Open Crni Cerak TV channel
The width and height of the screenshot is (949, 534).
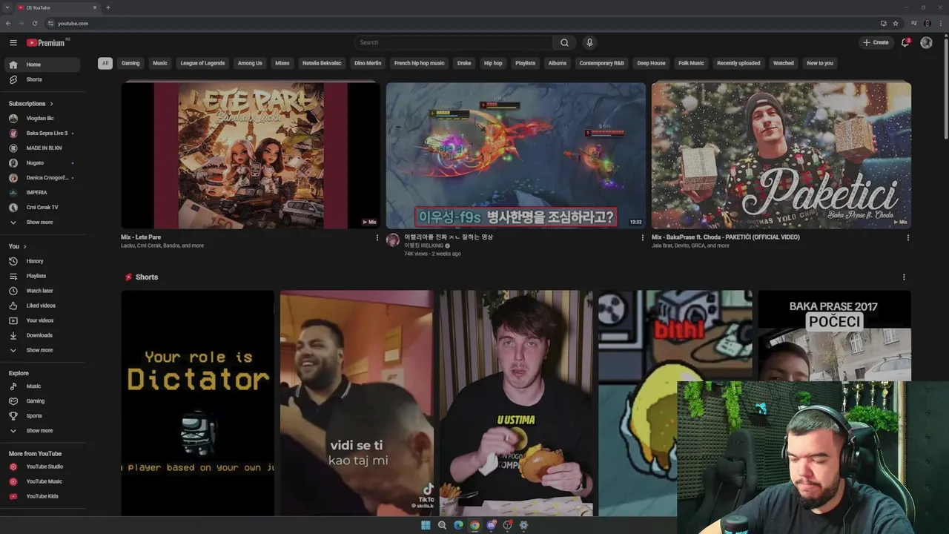pos(42,208)
